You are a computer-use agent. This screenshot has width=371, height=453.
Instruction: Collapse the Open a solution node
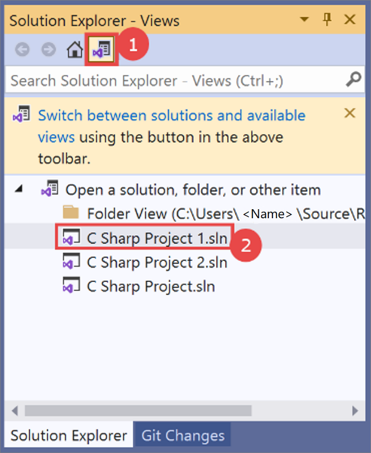[x=19, y=189]
